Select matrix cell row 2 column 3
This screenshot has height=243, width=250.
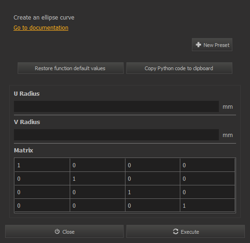point(152,178)
